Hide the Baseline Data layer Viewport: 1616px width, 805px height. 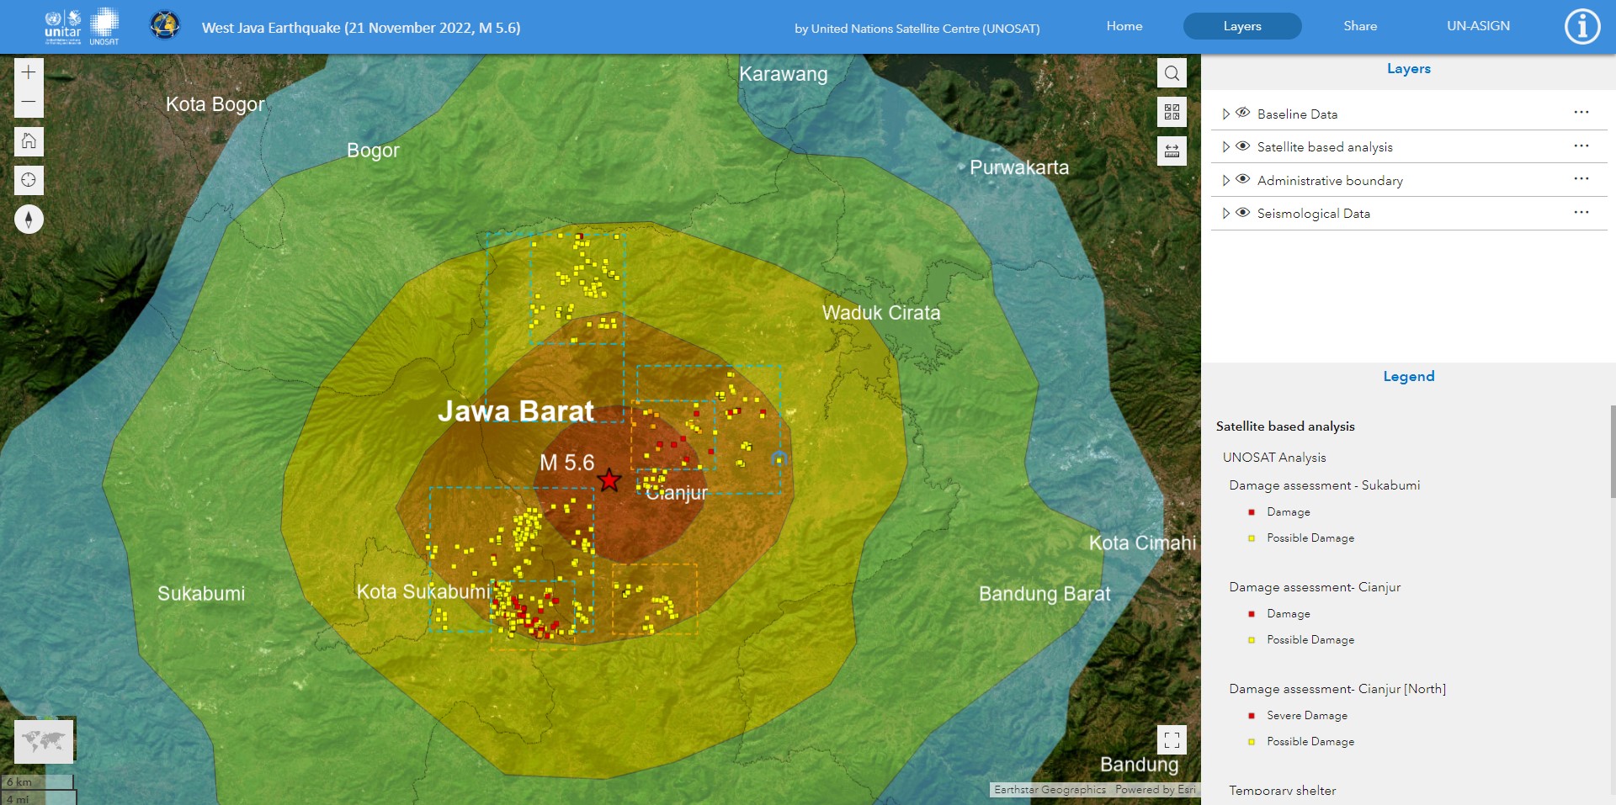pyautogui.click(x=1243, y=113)
